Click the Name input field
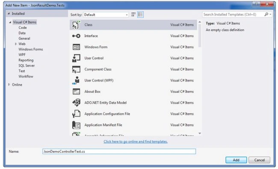This screenshot has height=169, width=278. [119, 151]
